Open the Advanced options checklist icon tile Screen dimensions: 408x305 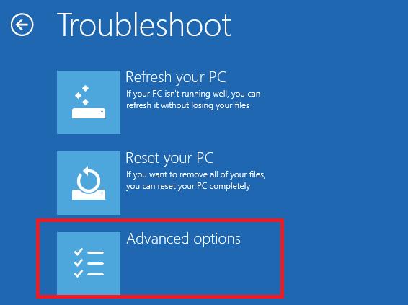[89, 263]
